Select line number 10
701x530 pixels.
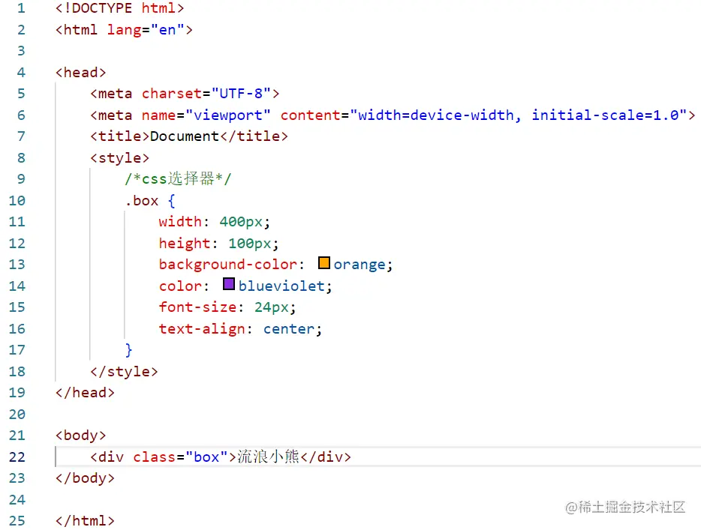(16, 200)
